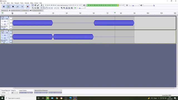The image size is (178, 100).
Task: Open the Start and End of Selection dropdown
Action: 48,91
